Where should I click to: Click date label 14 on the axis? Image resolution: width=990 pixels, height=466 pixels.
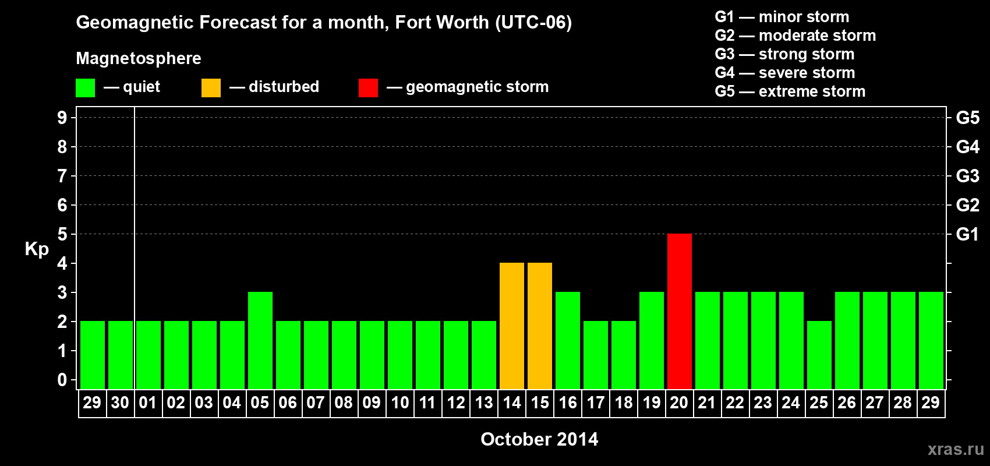point(511,403)
